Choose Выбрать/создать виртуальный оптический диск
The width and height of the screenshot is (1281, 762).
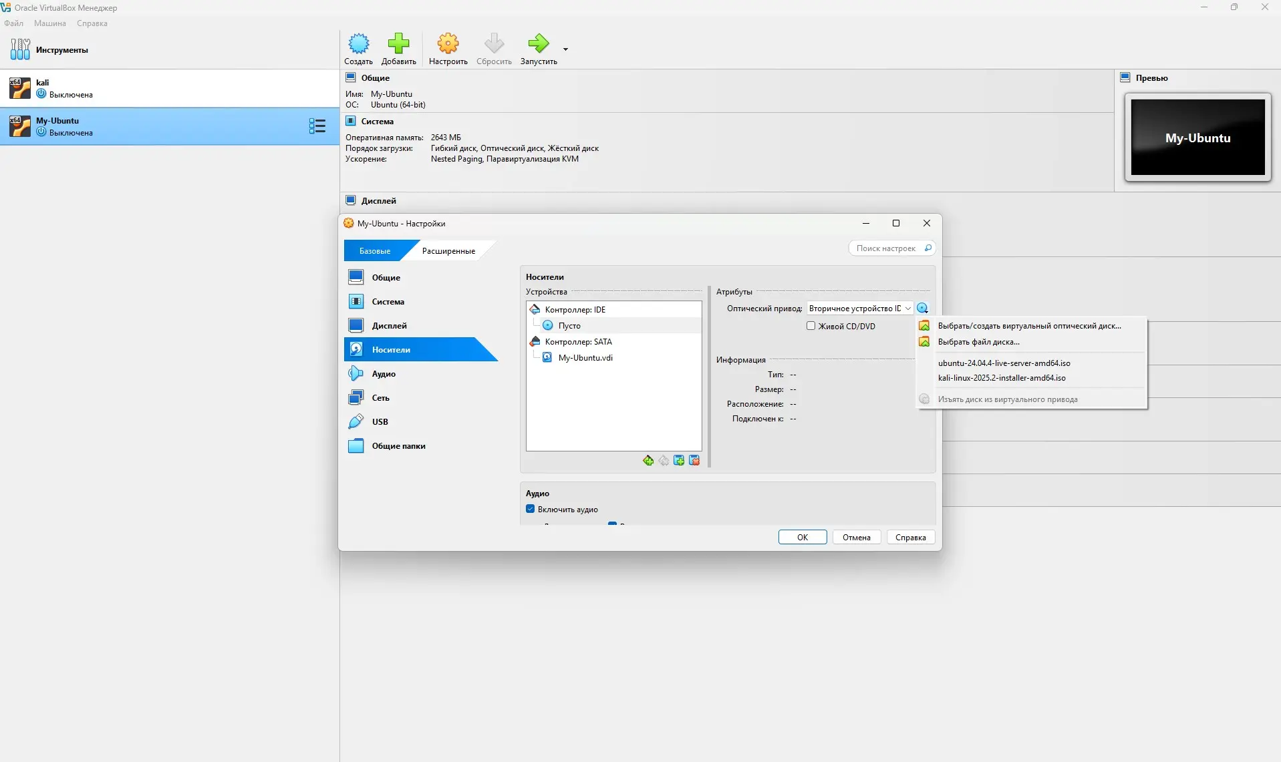(x=1032, y=326)
